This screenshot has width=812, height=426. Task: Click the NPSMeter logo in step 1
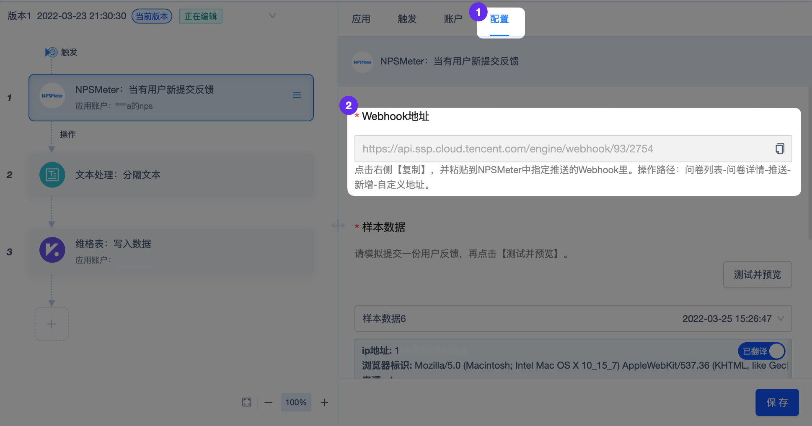pos(52,96)
